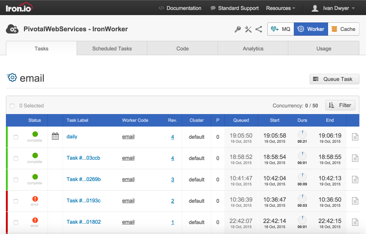Expand the Resources dropdown menu
The width and height of the screenshot is (366, 234).
click(x=281, y=8)
